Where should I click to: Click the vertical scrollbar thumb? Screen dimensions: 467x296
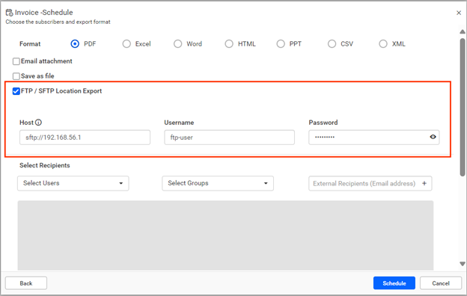point(463,107)
